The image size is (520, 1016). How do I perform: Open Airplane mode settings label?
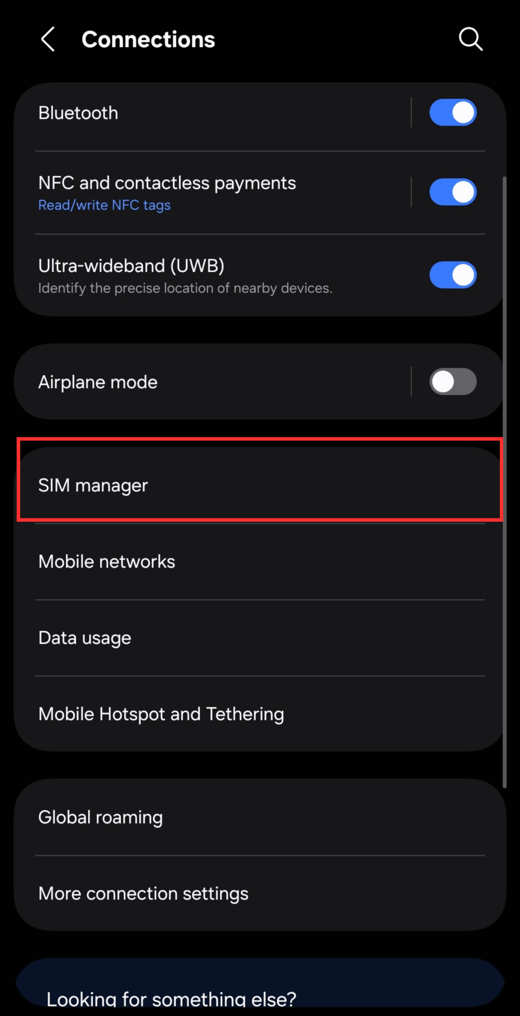tap(97, 382)
